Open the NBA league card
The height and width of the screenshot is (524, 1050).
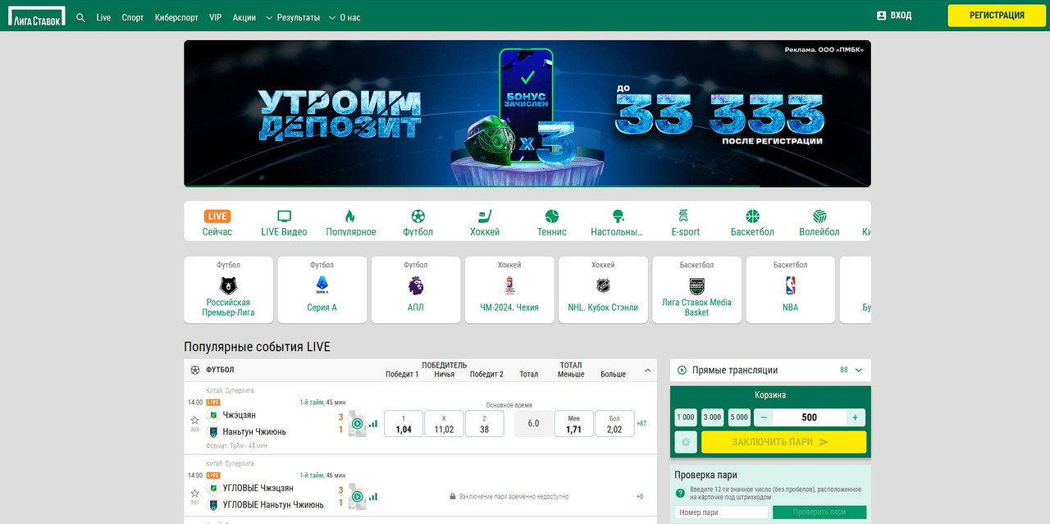(x=790, y=289)
